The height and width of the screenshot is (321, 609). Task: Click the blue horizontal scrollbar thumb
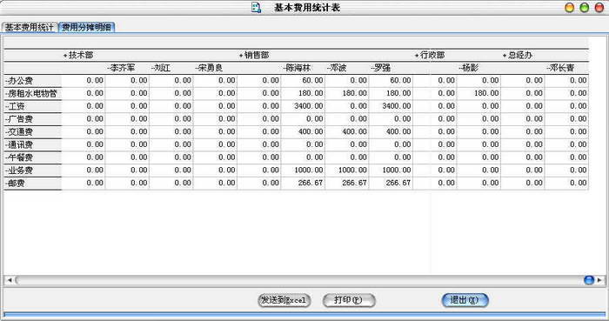pos(589,280)
